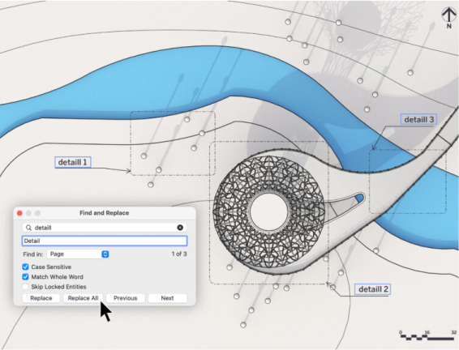Click the magnifying glass search icon
Viewport: 459px width, 350px height.
click(28, 228)
